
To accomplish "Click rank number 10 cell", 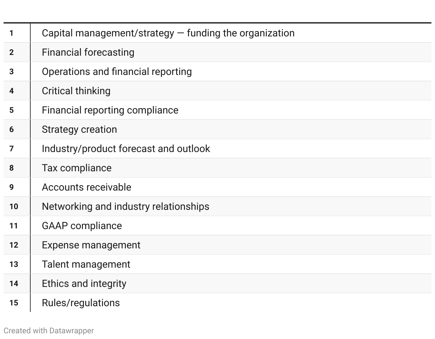I will [x=17, y=206].
